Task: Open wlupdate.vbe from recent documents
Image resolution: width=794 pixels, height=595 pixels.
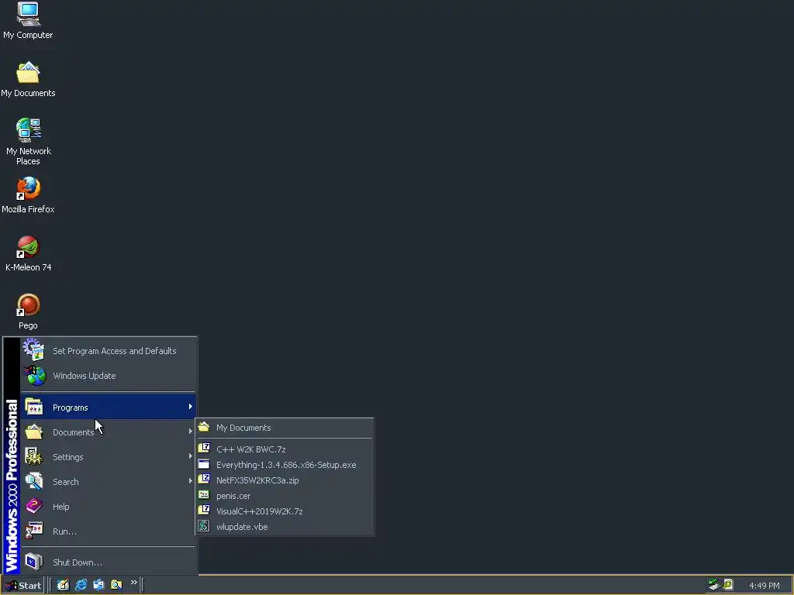Action: pyautogui.click(x=284, y=527)
